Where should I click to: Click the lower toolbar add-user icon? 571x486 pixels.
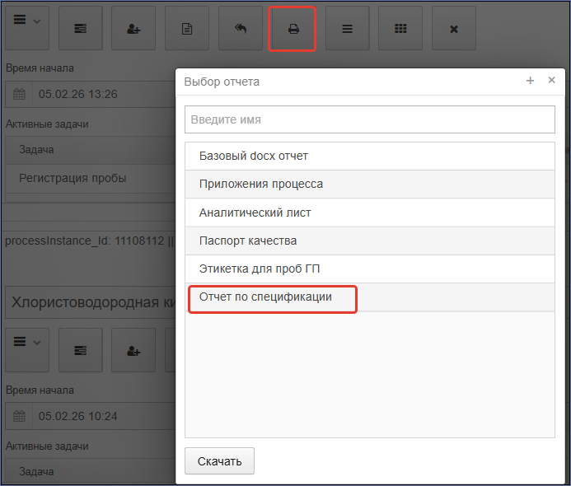133,350
